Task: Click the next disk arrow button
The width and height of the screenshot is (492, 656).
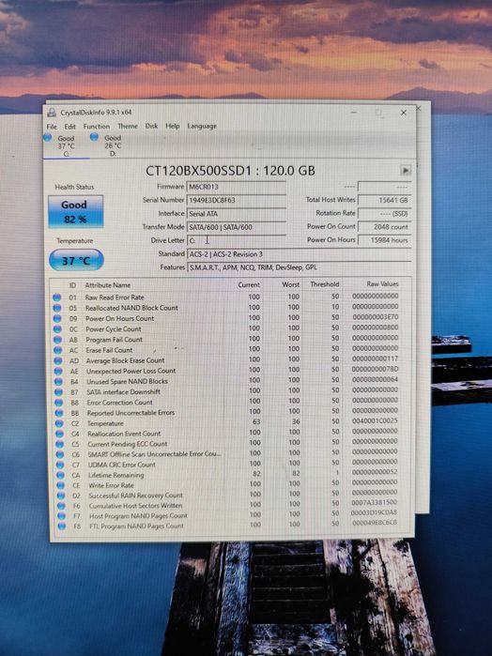Action: (x=406, y=170)
